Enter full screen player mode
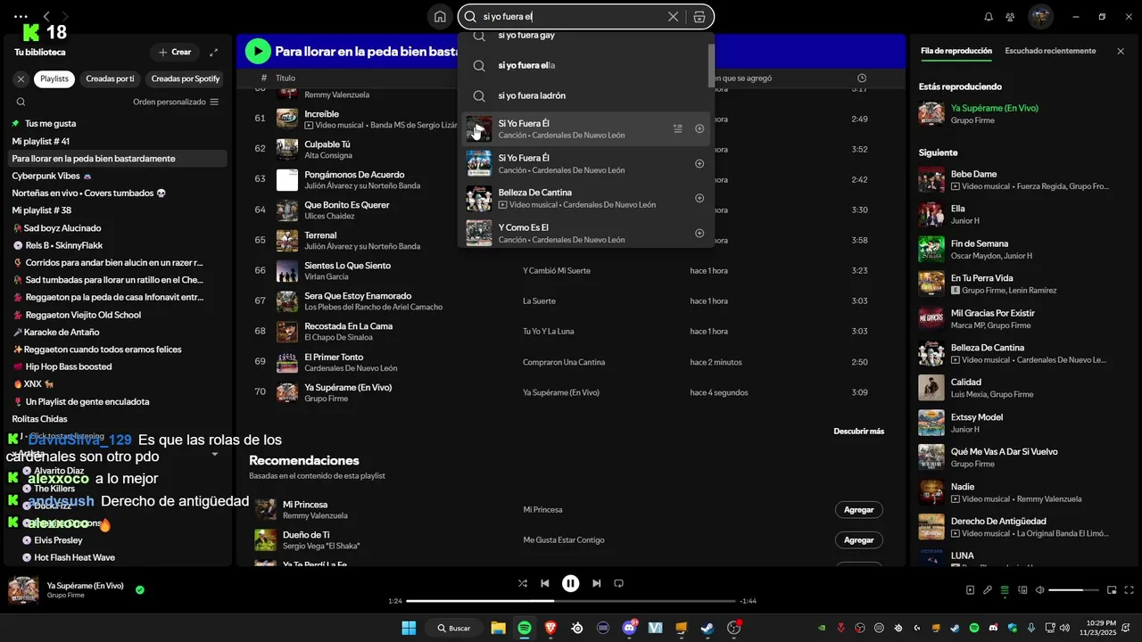The height and width of the screenshot is (642, 1142). 1130,590
